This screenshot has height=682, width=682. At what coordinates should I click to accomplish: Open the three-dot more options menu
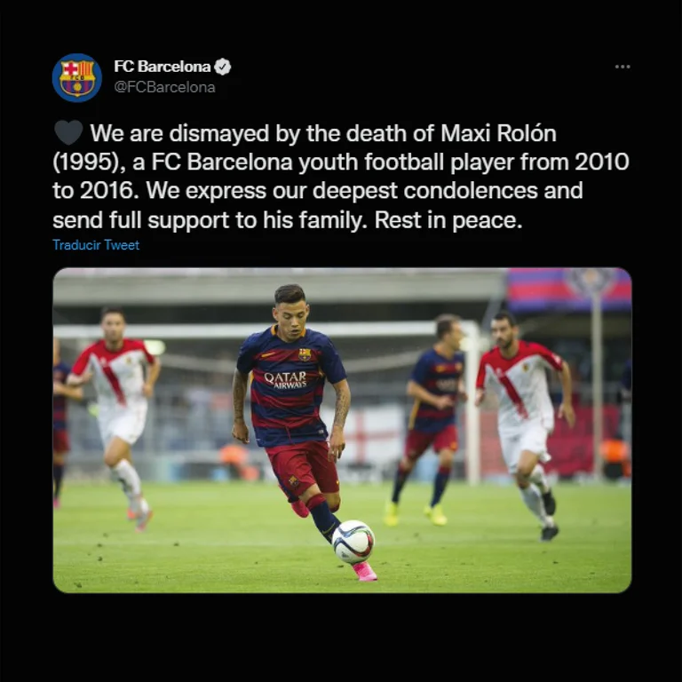coord(623,67)
